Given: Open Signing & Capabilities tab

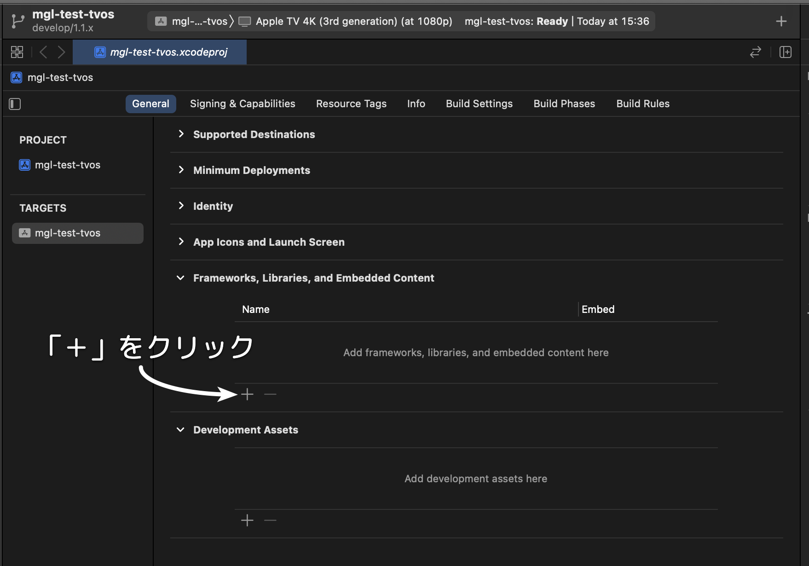Looking at the screenshot, I should (243, 104).
